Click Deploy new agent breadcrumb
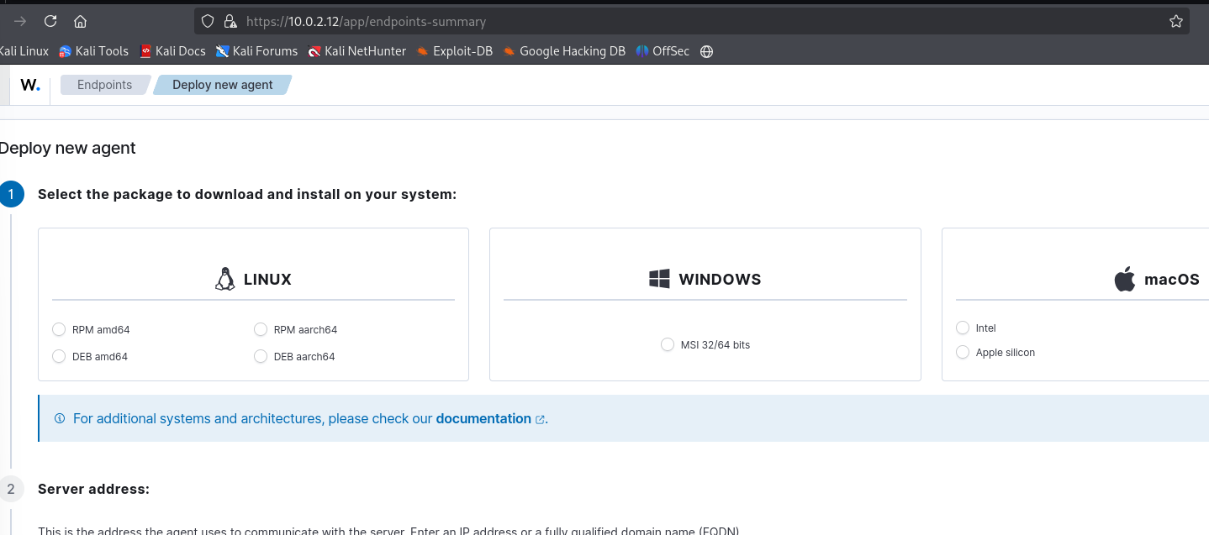1209x535 pixels. (x=222, y=85)
